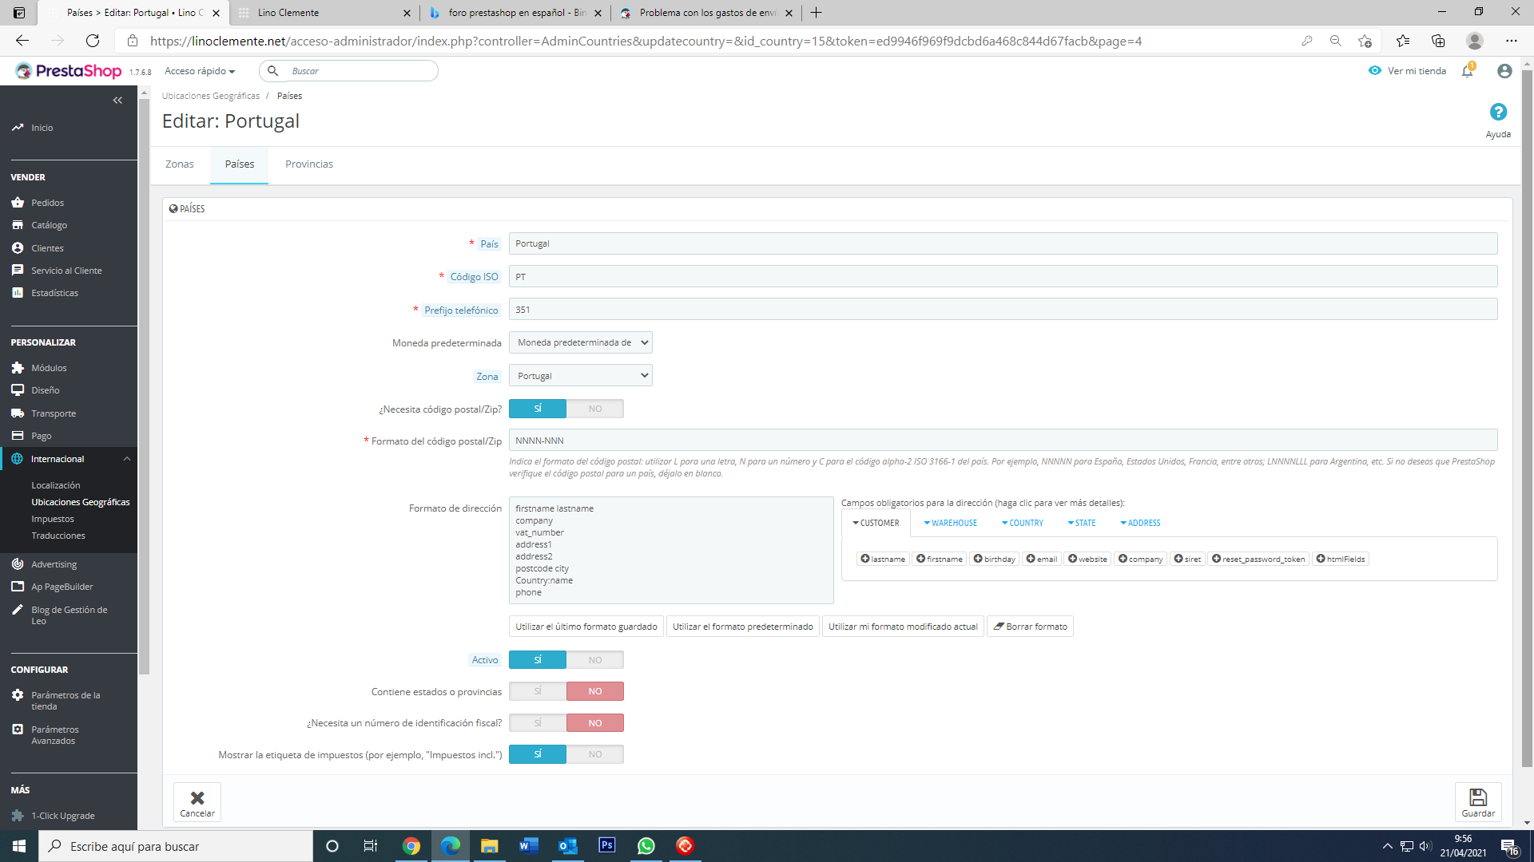1534x862 pixels.
Task: Open Photoshop from the Windows taskbar
Action: tap(607, 845)
